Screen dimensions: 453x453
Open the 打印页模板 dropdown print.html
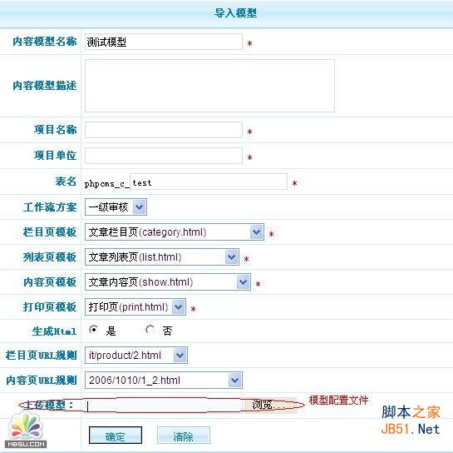(135, 306)
